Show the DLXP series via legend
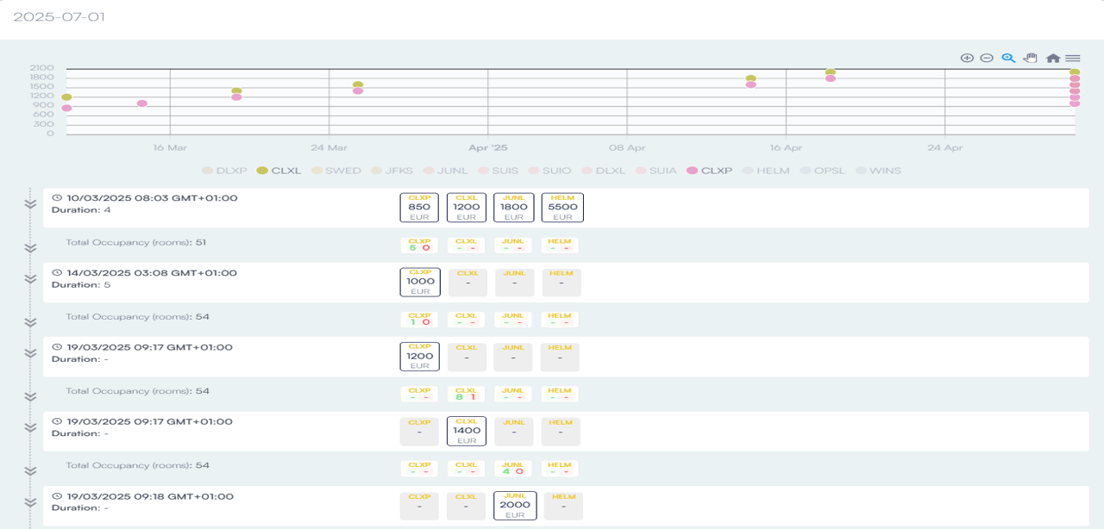The image size is (1104, 529). pos(224,171)
